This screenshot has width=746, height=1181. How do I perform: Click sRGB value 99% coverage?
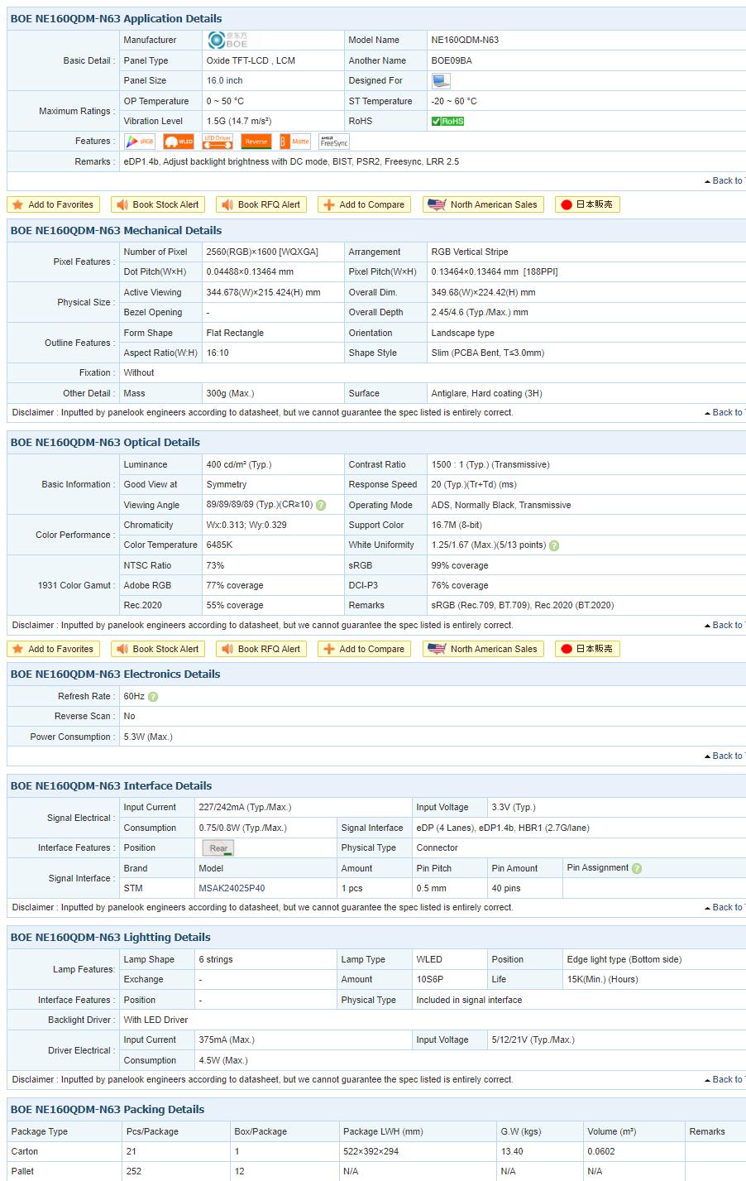click(460, 566)
